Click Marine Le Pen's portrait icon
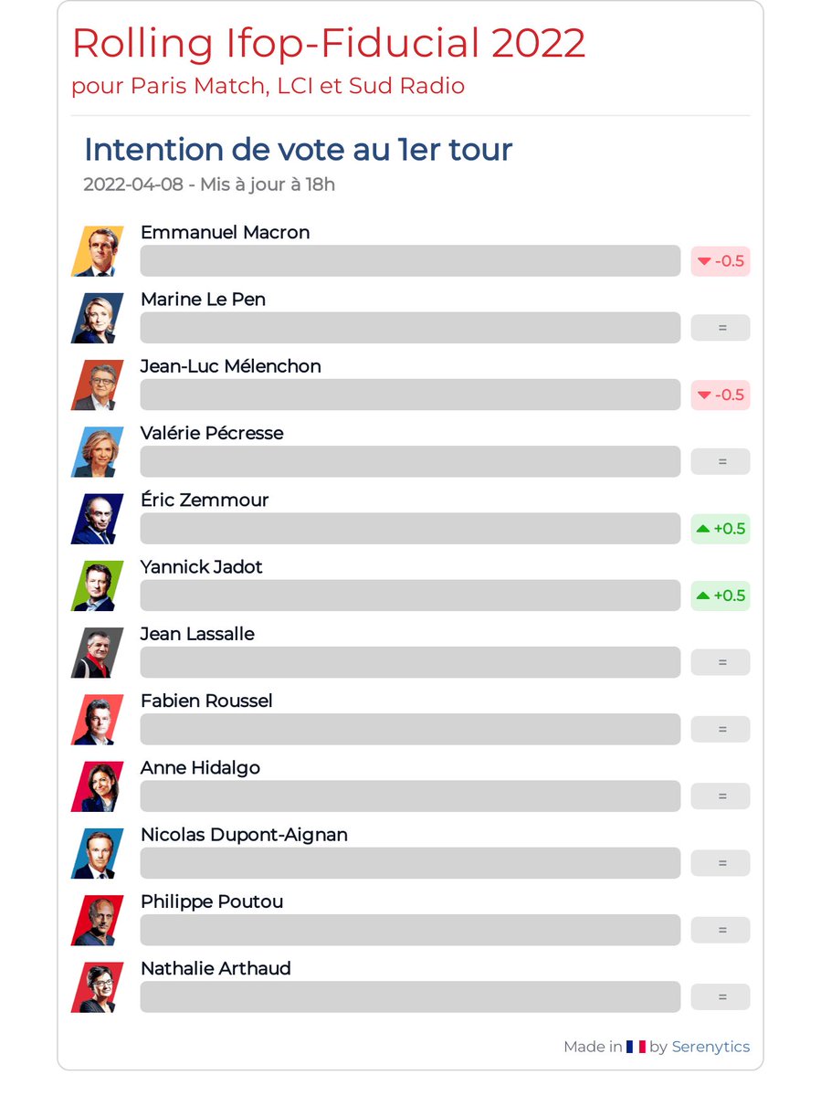This screenshot has width=821, height=1096. [98, 318]
